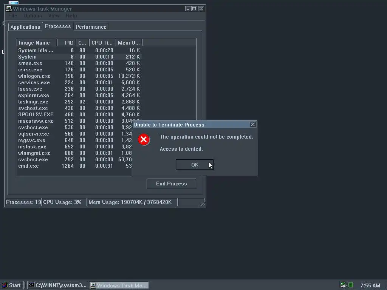
Task: Click the 7:55 AM clock
Action: pos(370,285)
